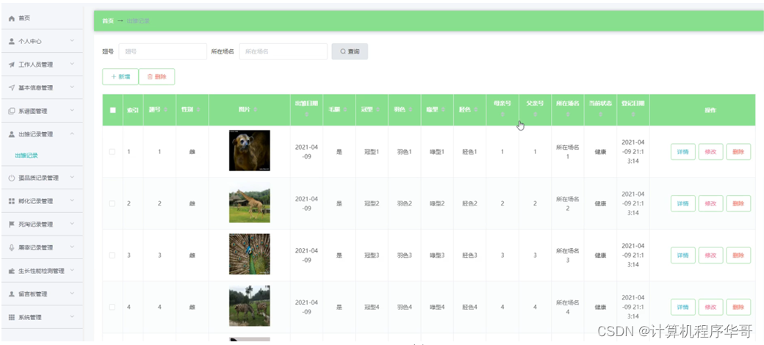The width and height of the screenshot is (764, 345).
Task: Click the home icon beside 首页 in sidebar
Action: click(x=12, y=18)
